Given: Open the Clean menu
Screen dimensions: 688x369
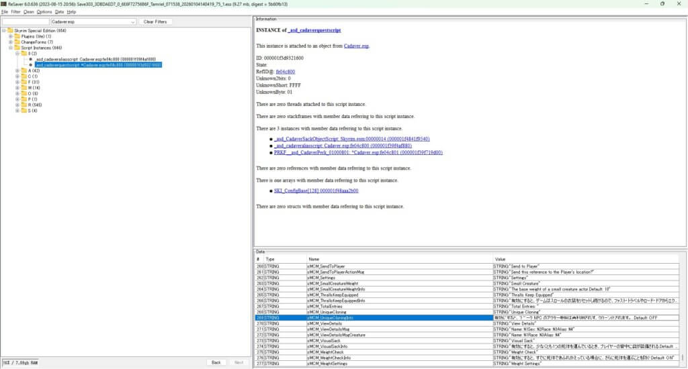Looking at the screenshot, I should (29, 12).
